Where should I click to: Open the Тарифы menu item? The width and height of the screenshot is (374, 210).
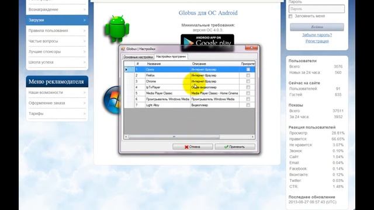click(x=57, y=114)
